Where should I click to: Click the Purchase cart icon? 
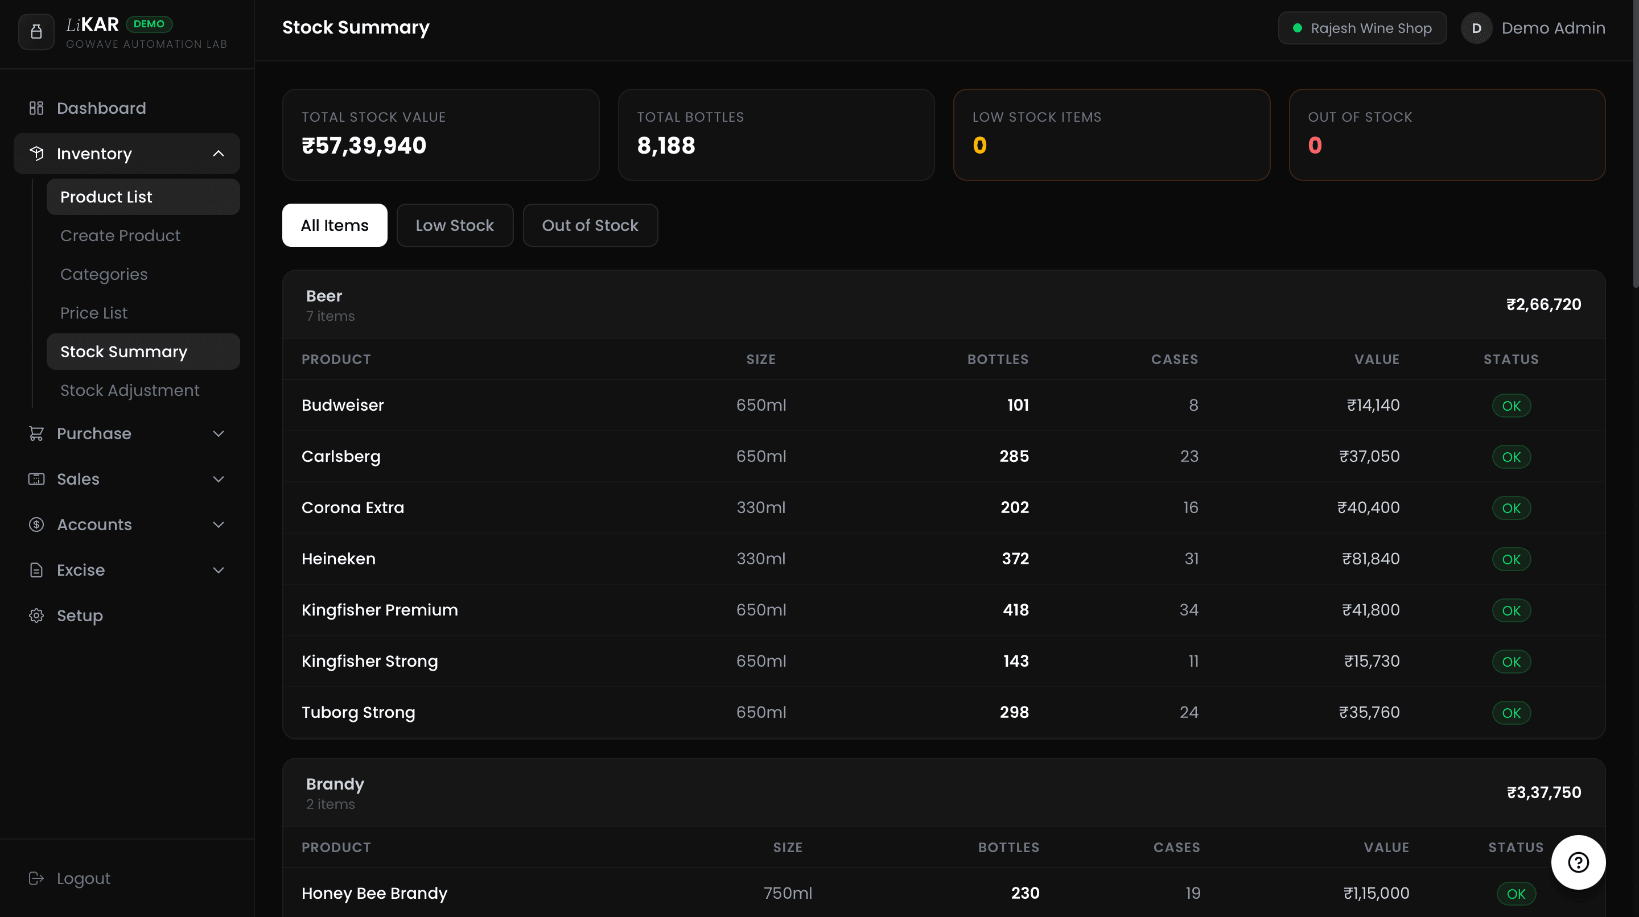(36, 433)
